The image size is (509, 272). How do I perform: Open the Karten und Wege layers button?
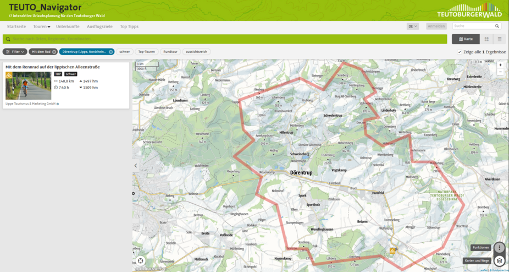point(499,260)
